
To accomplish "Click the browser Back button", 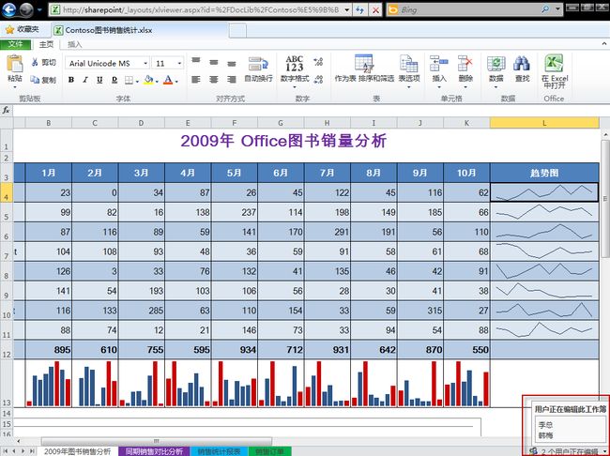I will (x=9, y=9).
